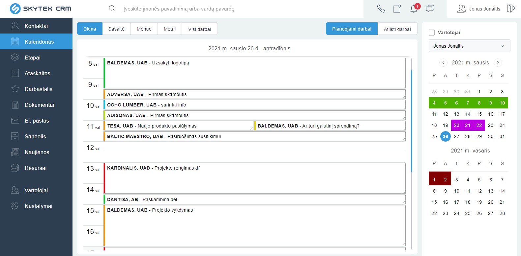Open Dokumentai menu item
This screenshot has height=256, width=521.
[36, 105]
